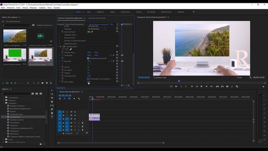Click Lift button in Program monitor
The width and height of the screenshot is (268, 151).
pyautogui.click(x=217, y=86)
